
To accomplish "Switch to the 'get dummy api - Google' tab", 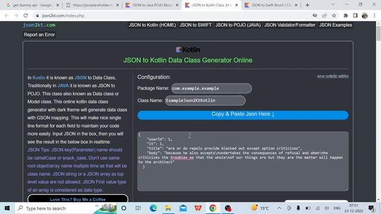I will pos(33,5).
